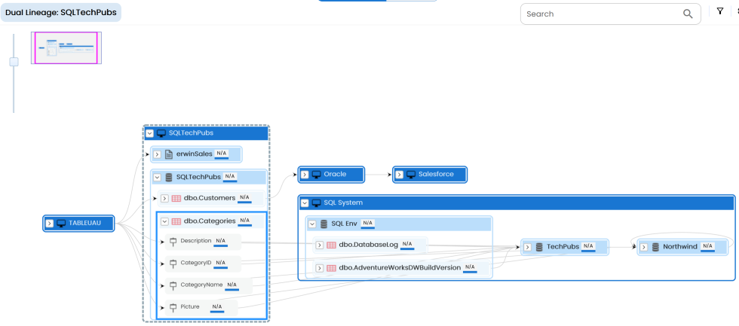This screenshot has width=739, height=326.
Task: Click the N/A badge on CategoryID
Action: click(220, 263)
